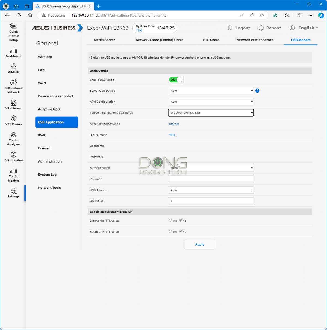Open the VPN Fusion sidebar icon
Screen dimensions: 327x330
[13, 120]
